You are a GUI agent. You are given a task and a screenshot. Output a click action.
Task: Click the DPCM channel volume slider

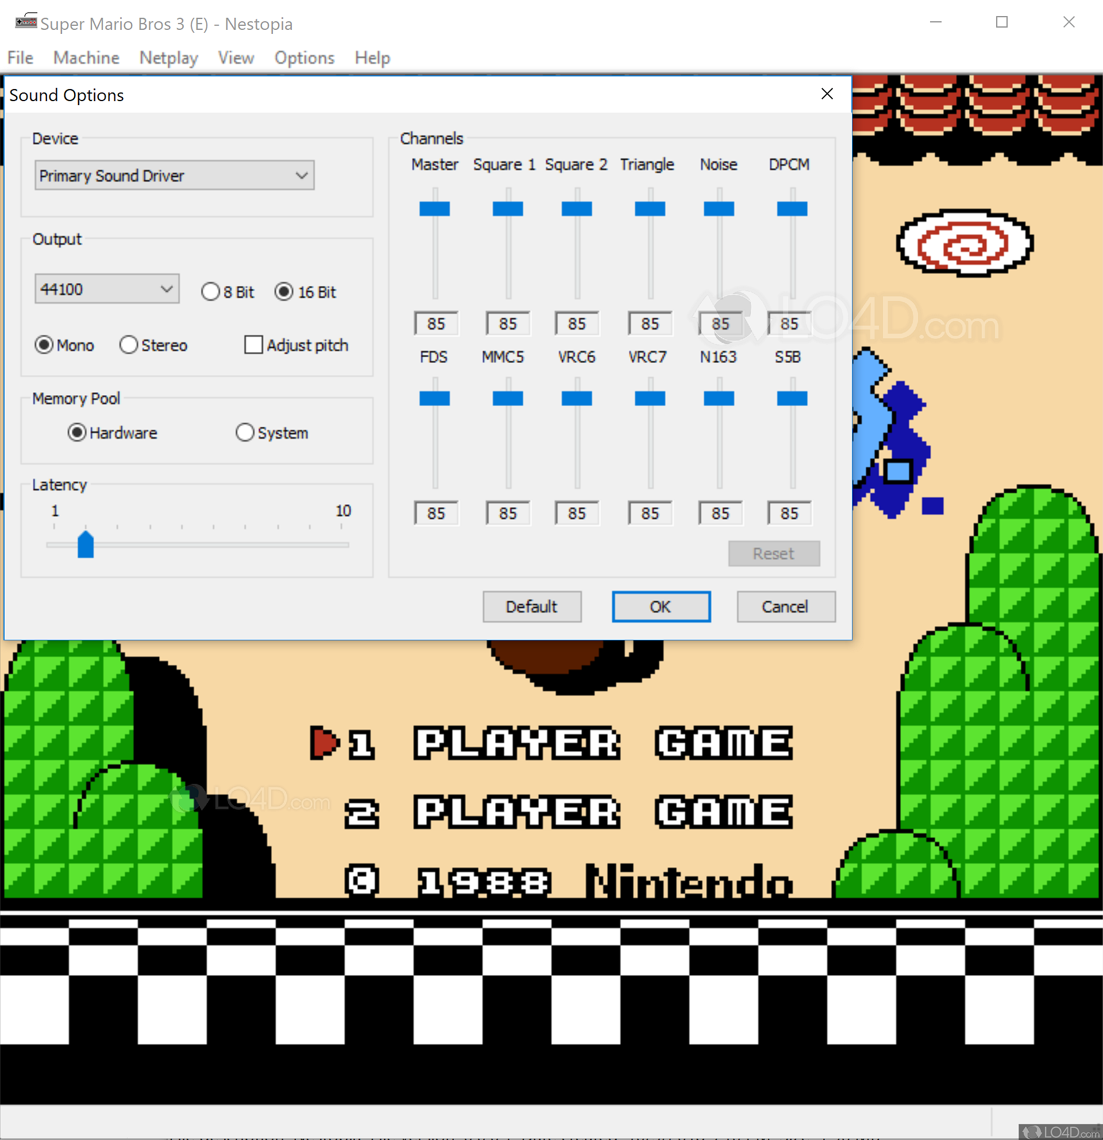click(792, 209)
